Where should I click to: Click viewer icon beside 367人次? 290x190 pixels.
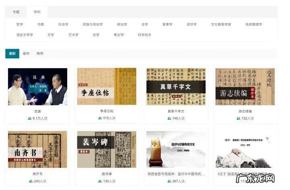[169, 181]
